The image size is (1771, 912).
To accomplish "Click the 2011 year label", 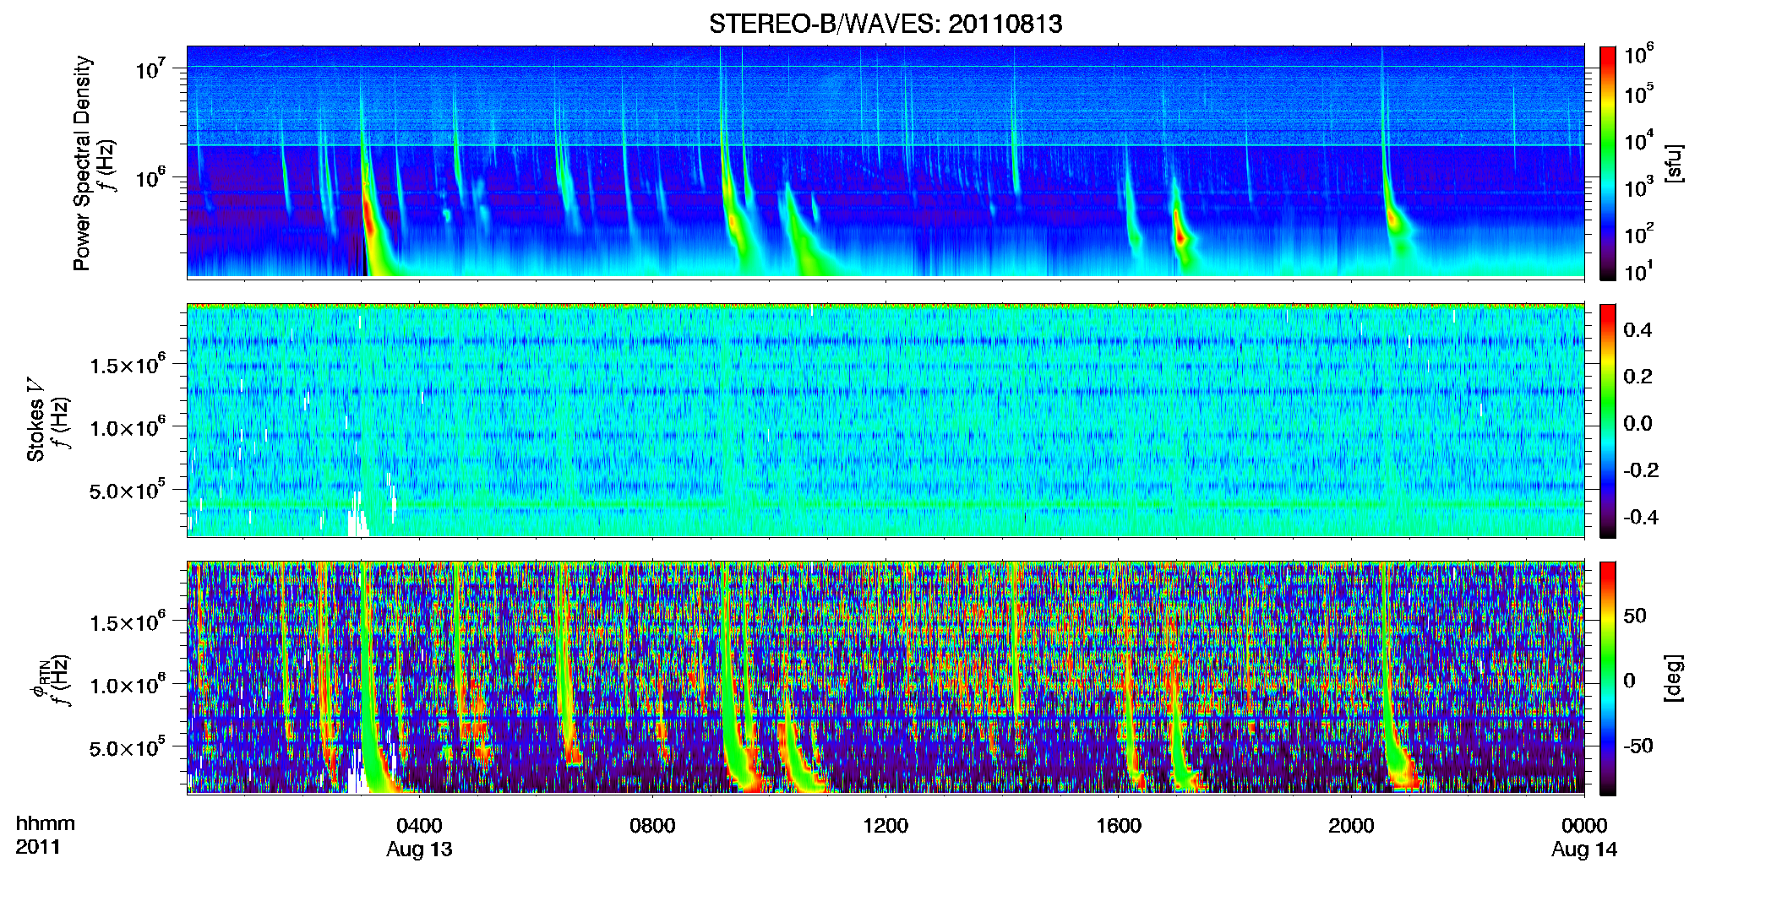I will [x=38, y=847].
